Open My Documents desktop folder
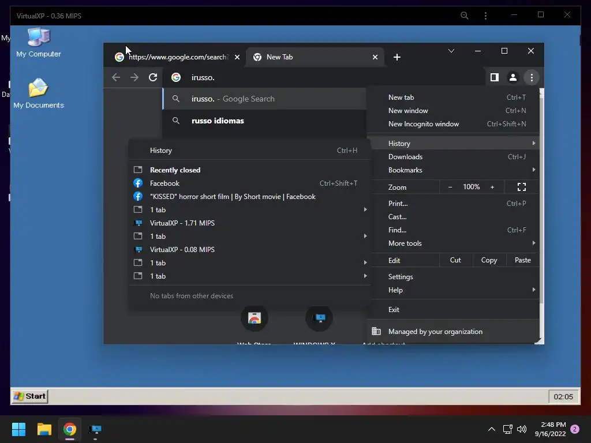591x443 pixels. tap(39, 93)
